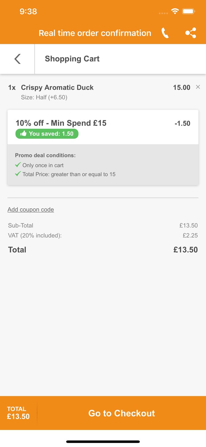Click the 'Total Price' condition checkmark
Viewport: 206px width, 447px height.
(x=18, y=174)
